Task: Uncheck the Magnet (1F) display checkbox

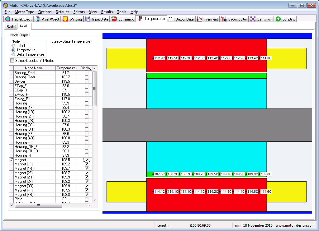Action: tap(87, 164)
